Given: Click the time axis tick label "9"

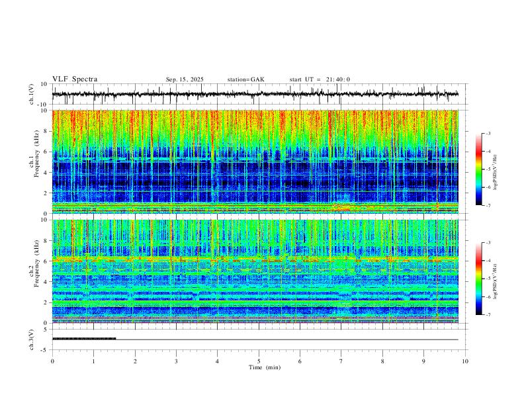Looking at the screenshot, I should (423, 361).
